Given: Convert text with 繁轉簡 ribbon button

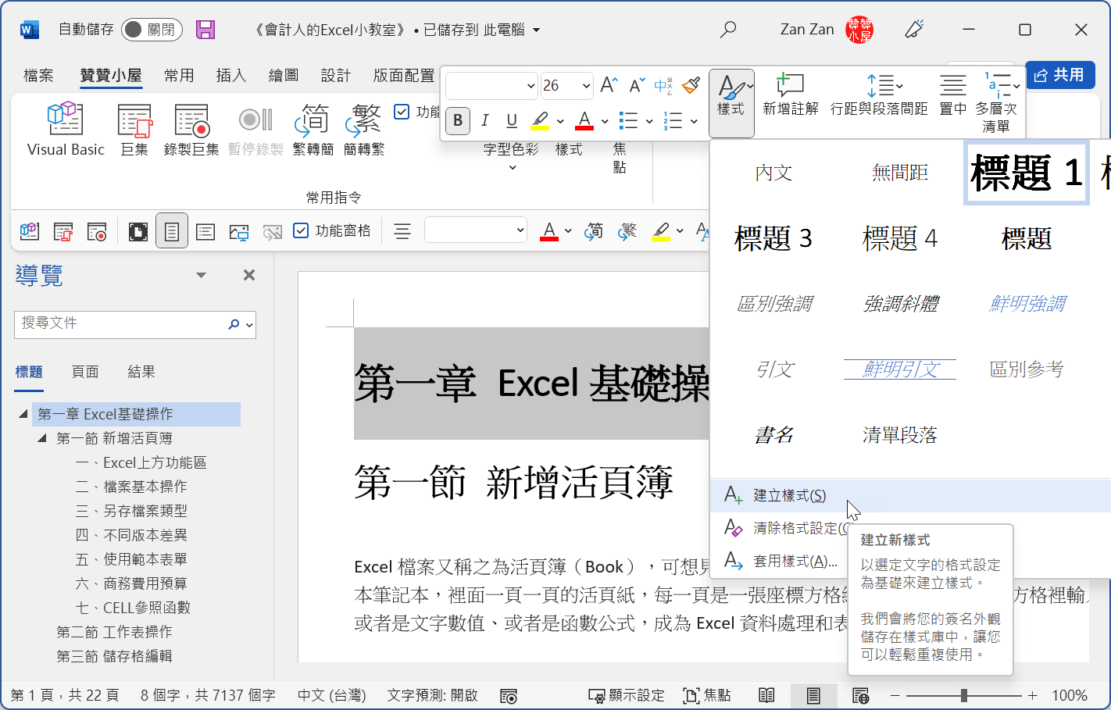Looking at the screenshot, I should [x=313, y=130].
